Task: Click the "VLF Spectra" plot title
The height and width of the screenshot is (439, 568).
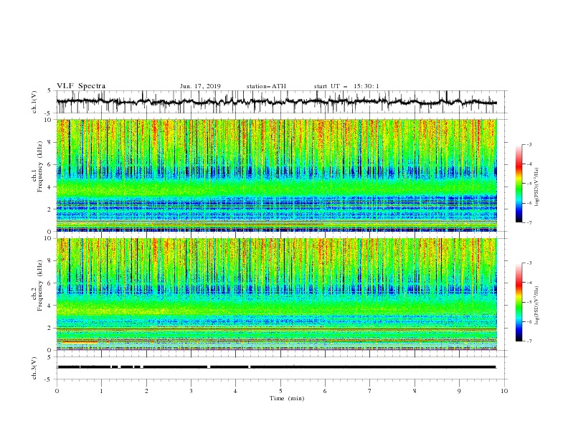Action: point(81,86)
